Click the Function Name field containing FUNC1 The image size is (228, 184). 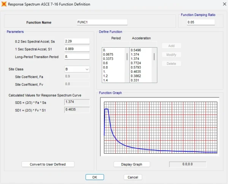click(102, 22)
